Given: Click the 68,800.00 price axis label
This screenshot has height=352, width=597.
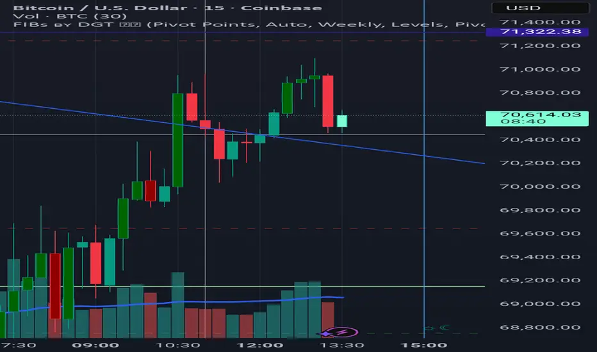Looking at the screenshot, I should click(x=540, y=327).
